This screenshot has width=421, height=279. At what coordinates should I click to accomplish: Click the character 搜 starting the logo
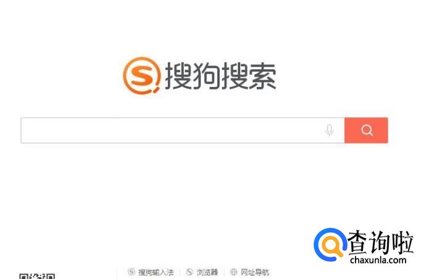coord(178,76)
